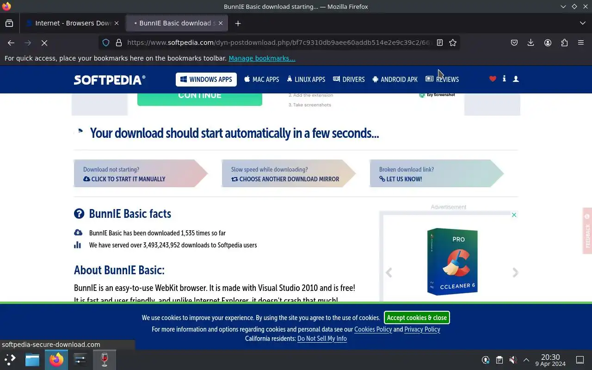Open Manage bookmarks link
The width and height of the screenshot is (592, 370).
(262, 58)
